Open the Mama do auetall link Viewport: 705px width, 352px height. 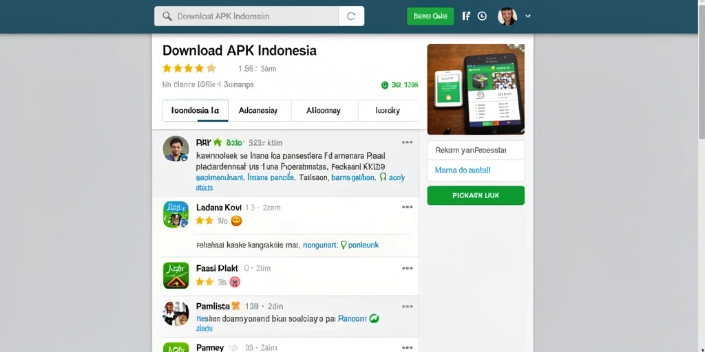tap(462, 170)
